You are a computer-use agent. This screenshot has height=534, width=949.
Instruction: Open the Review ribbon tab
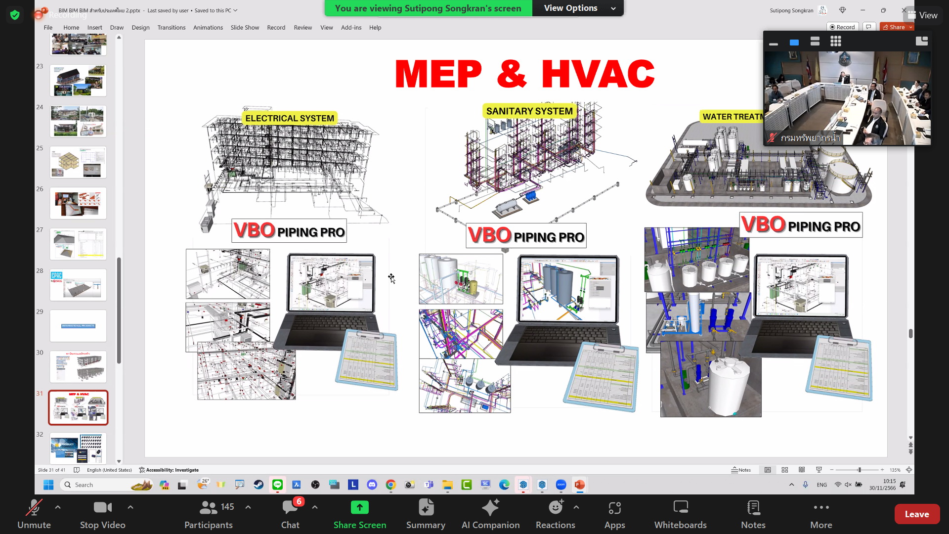(302, 28)
